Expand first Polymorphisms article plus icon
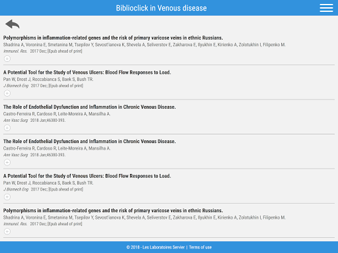The width and height of the screenshot is (338, 253). pyautogui.click(x=7, y=59)
